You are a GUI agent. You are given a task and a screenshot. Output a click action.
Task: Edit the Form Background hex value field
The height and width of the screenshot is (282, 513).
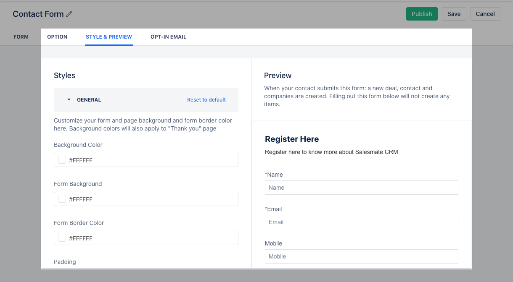tap(146, 199)
